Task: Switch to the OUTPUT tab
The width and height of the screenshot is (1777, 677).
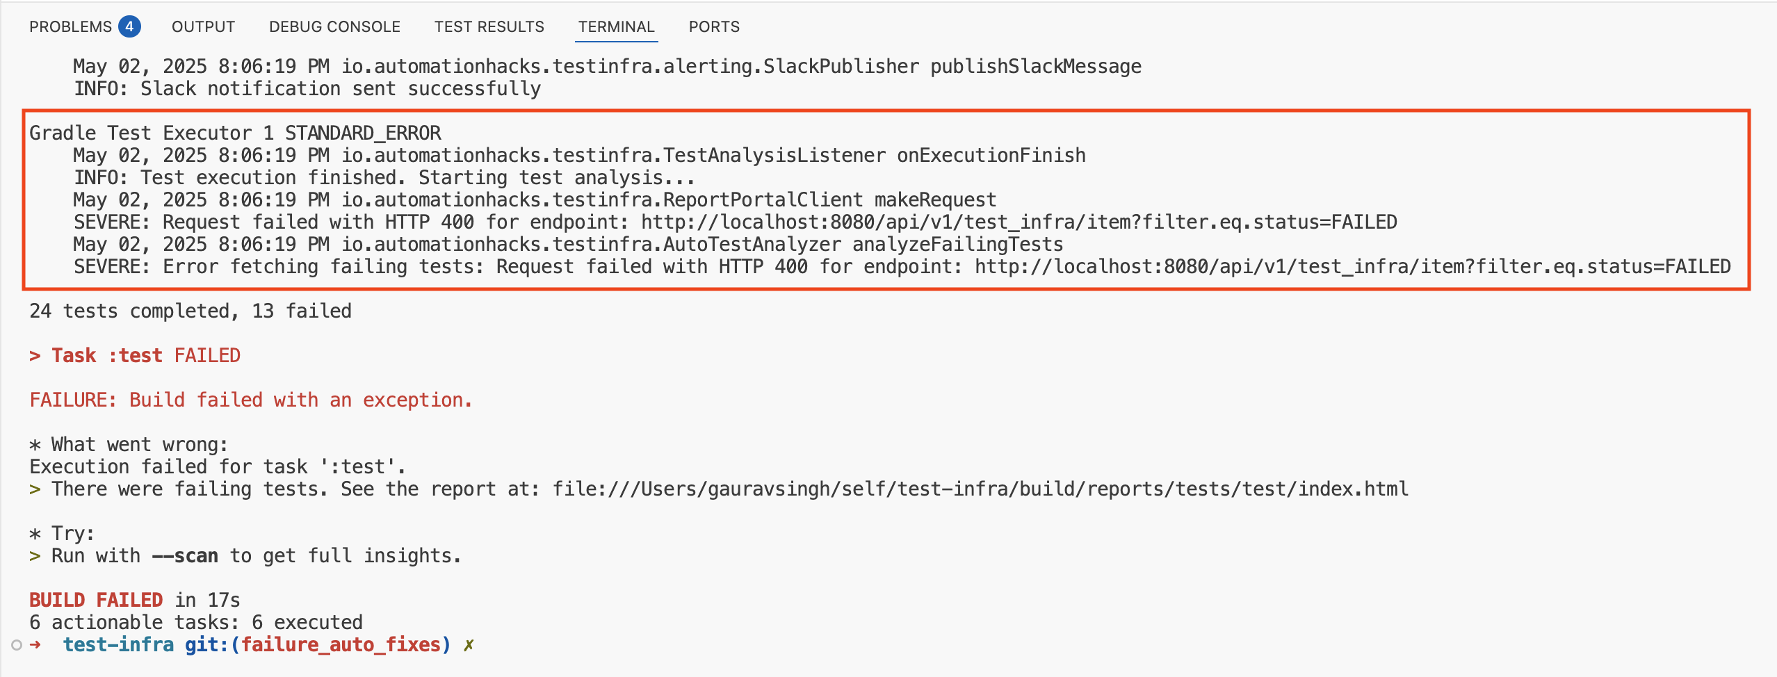Action: click(203, 26)
